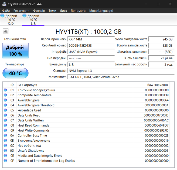Click the drive letter field E: F:
This screenshot has height=170, width=177.
[91, 64]
